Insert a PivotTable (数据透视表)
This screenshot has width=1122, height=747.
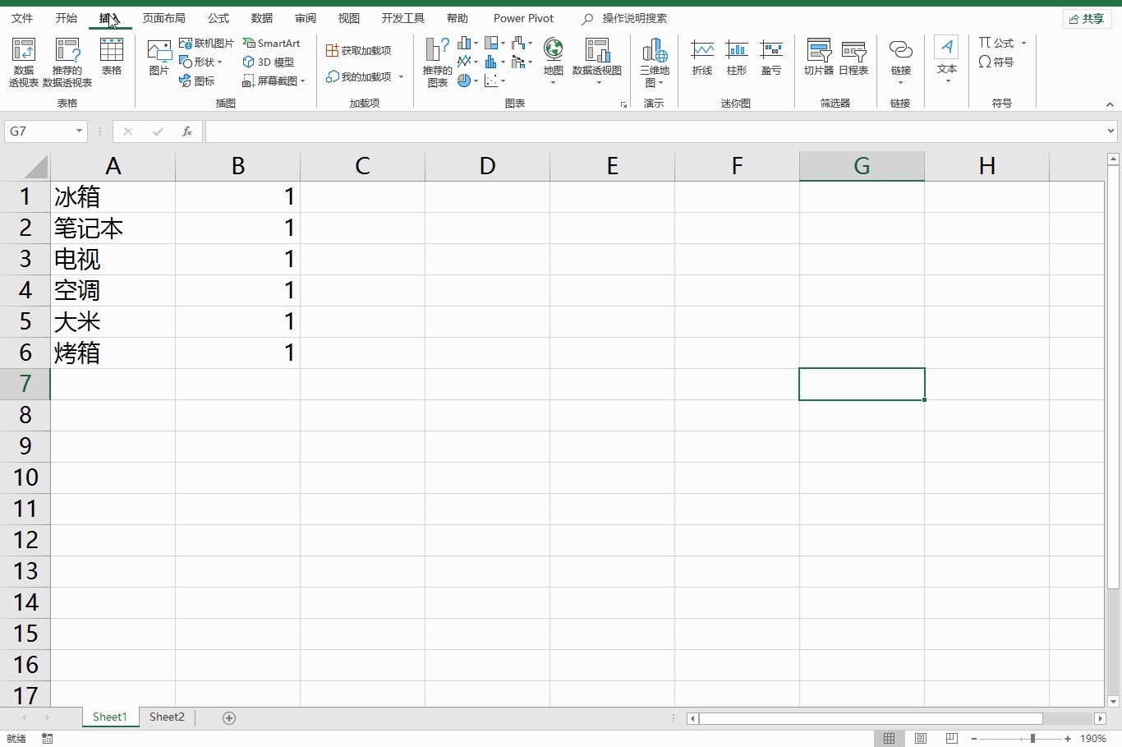(x=24, y=62)
